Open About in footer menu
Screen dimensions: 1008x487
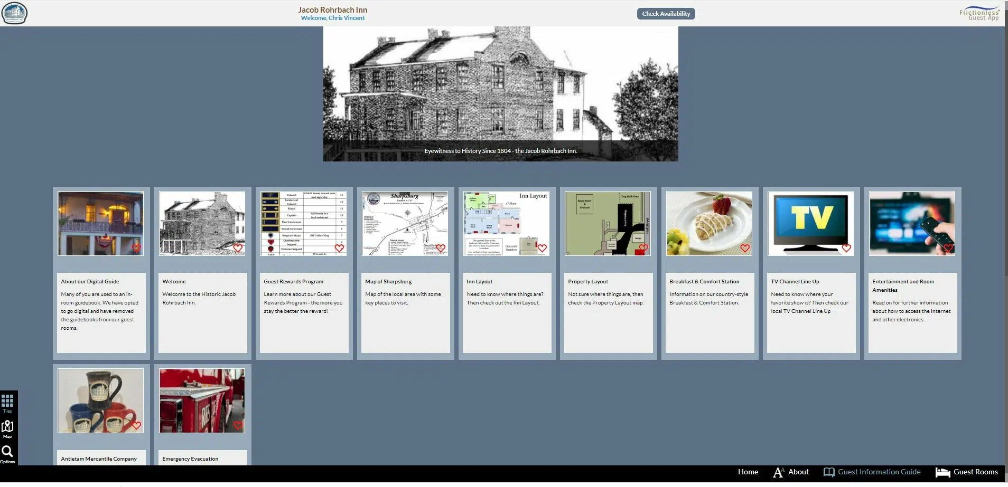[798, 472]
